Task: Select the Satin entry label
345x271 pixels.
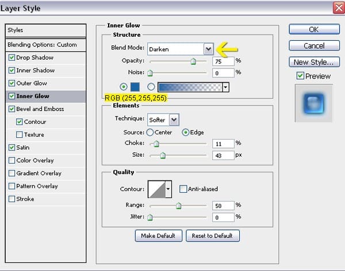Action: pyautogui.click(x=23, y=148)
